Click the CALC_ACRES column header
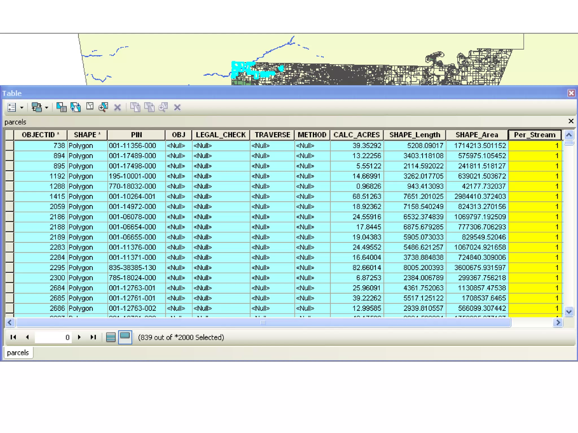 [x=356, y=135]
